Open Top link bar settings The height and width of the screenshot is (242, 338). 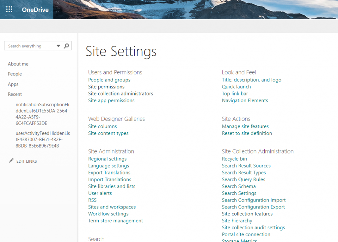(235, 94)
